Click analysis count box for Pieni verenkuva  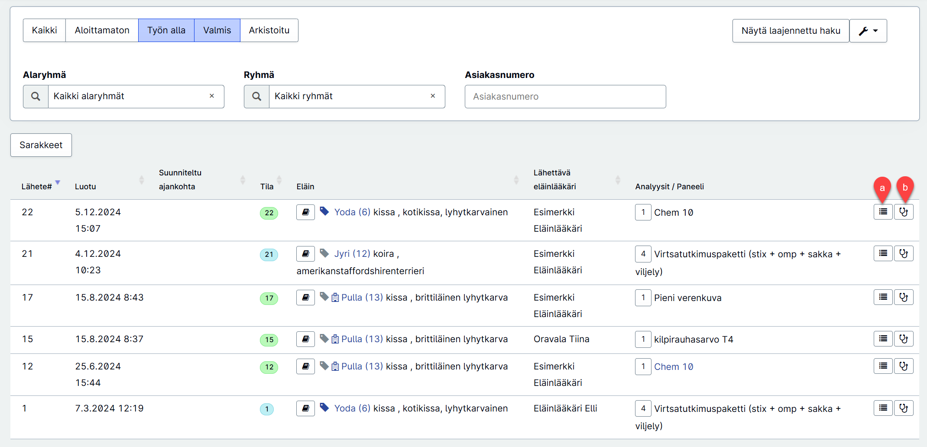point(643,298)
